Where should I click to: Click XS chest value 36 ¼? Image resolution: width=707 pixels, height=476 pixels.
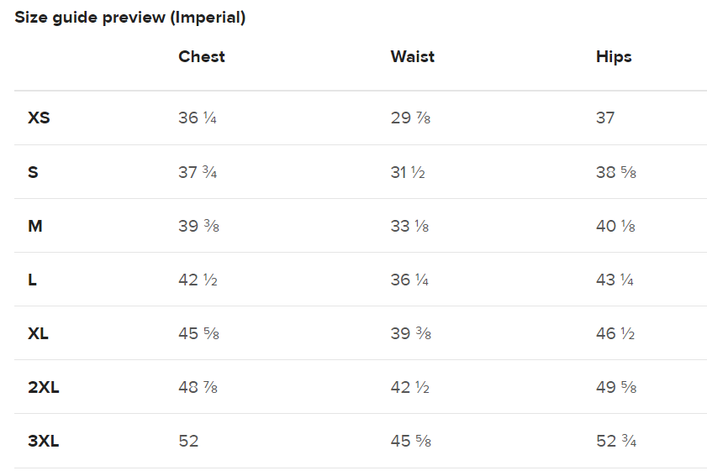198,118
